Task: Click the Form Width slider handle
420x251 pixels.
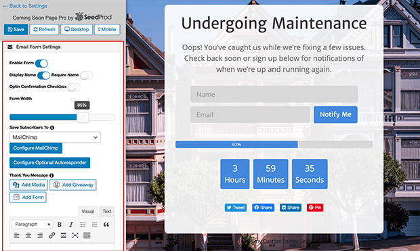Action: 83,117
